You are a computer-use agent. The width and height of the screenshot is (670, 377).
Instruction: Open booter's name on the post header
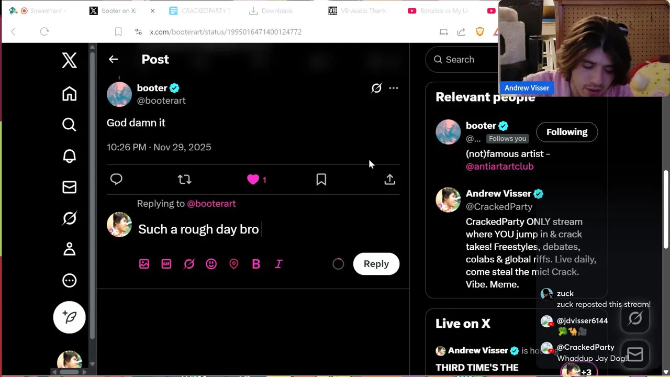(152, 88)
